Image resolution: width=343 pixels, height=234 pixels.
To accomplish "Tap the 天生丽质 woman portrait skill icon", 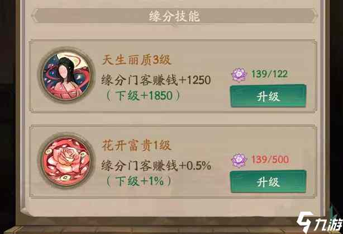I will pyautogui.click(x=66, y=76).
